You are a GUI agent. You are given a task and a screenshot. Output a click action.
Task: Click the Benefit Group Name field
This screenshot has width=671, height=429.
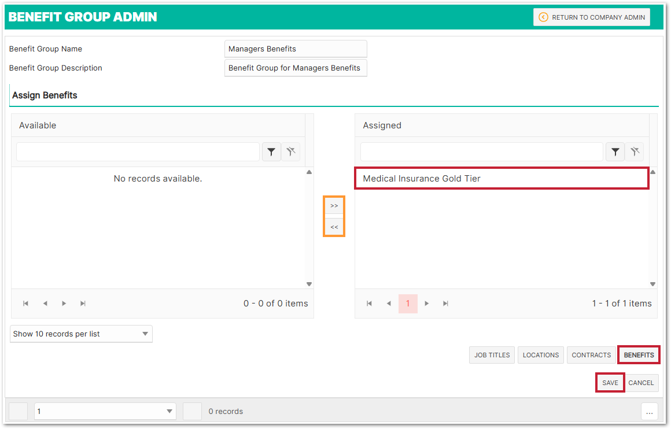pos(295,49)
